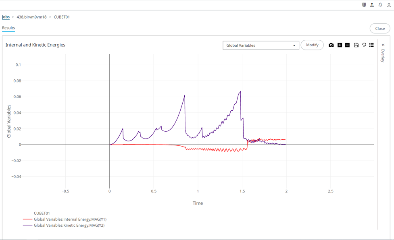Open the user profile icon
Screen dimensions: 394x240
[x=389, y=5]
